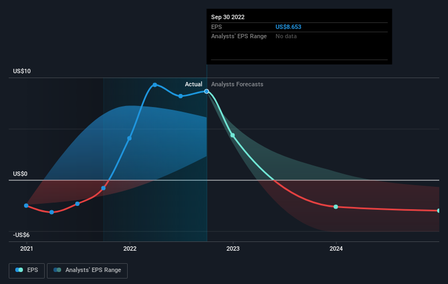Click the forecast data point above 2023 label
The image size is (448, 284).
232,135
